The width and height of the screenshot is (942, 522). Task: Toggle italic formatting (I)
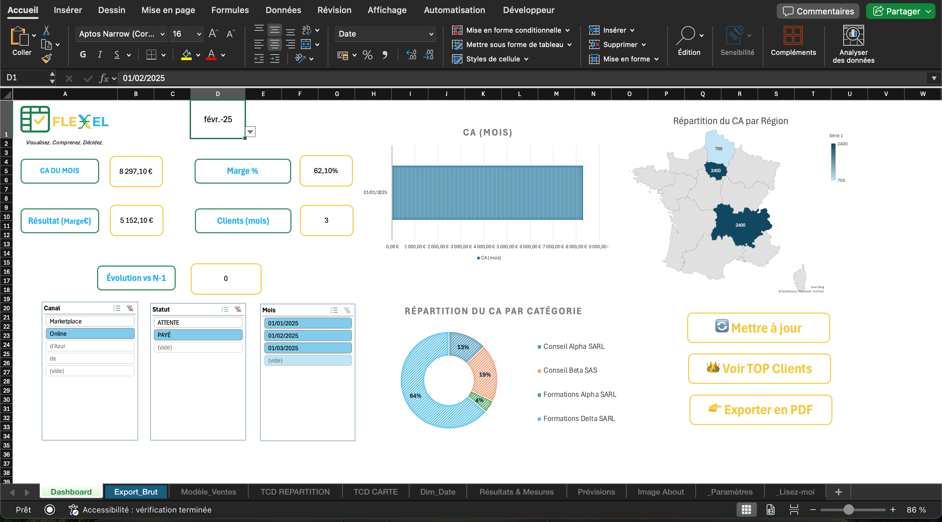tap(100, 55)
